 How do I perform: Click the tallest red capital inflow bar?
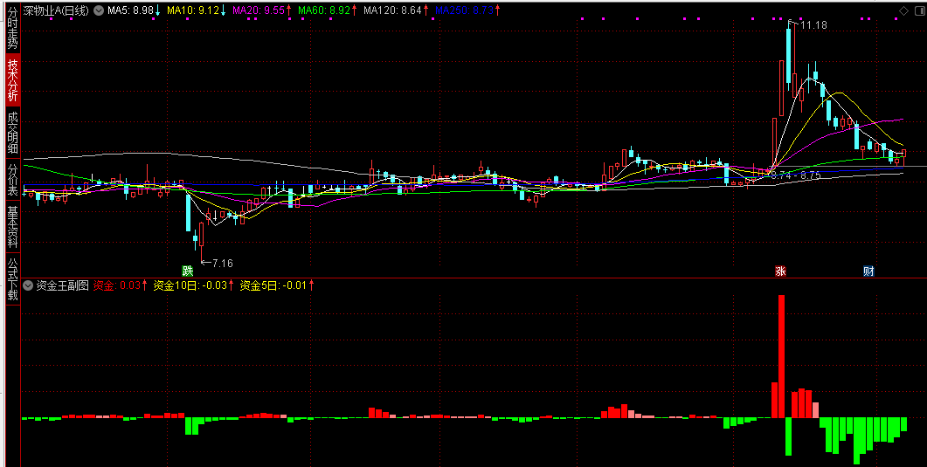[x=781, y=357]
